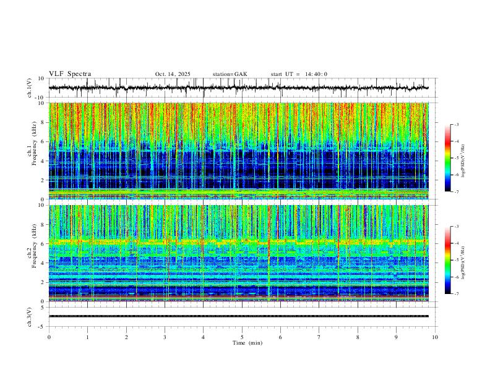Click time axis tick label "8"
Screen dimensions: 490x378
[358, 337]
